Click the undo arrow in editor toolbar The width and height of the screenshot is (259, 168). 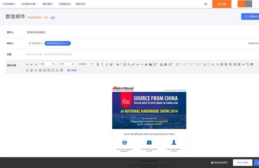(32, 65)
